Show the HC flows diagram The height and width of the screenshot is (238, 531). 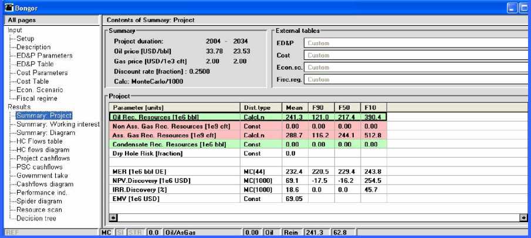(x=43, y=149)
